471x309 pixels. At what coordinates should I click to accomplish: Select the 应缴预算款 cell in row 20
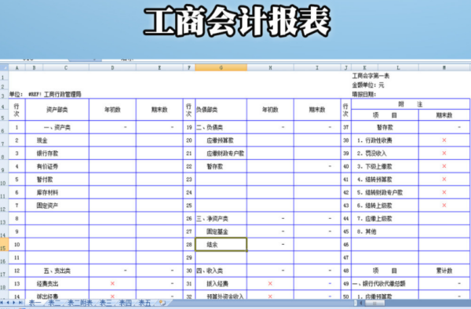221,140
